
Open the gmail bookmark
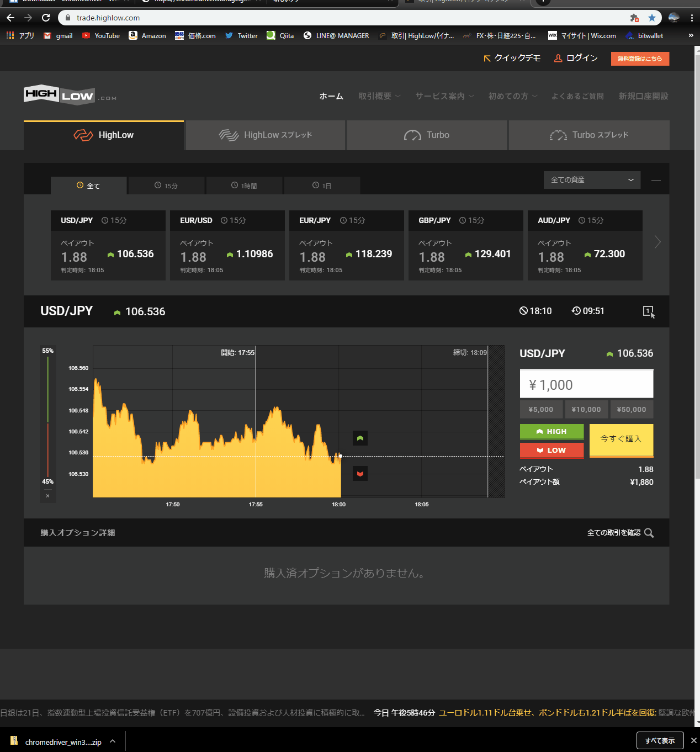pos(58,35)
